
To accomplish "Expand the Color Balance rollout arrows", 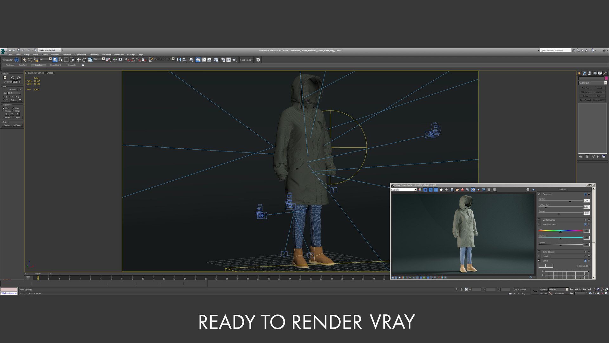I will (x=585, y=252).
